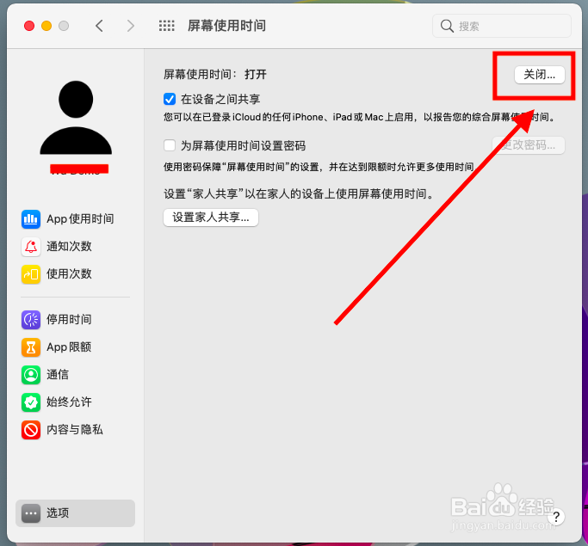Click the green 始终允许 checkmark icon
The height and width of the screenshot is (546, 588).
[31, 402]
